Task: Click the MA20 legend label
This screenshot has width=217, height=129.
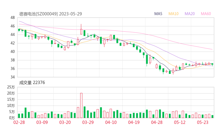Action: click(190, 14)
